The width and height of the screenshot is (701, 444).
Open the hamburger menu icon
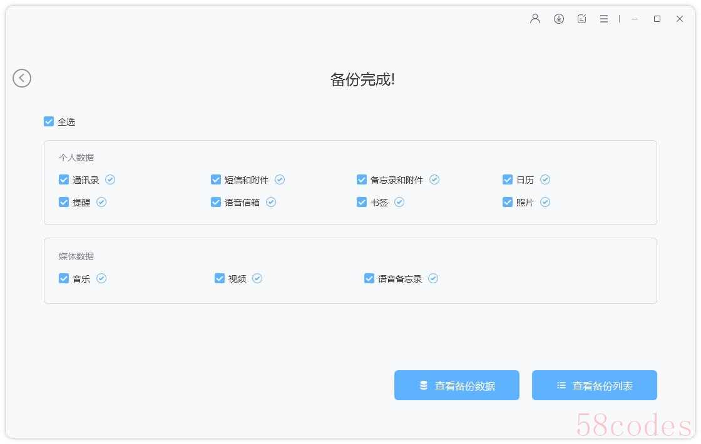[x=604, y=19]
